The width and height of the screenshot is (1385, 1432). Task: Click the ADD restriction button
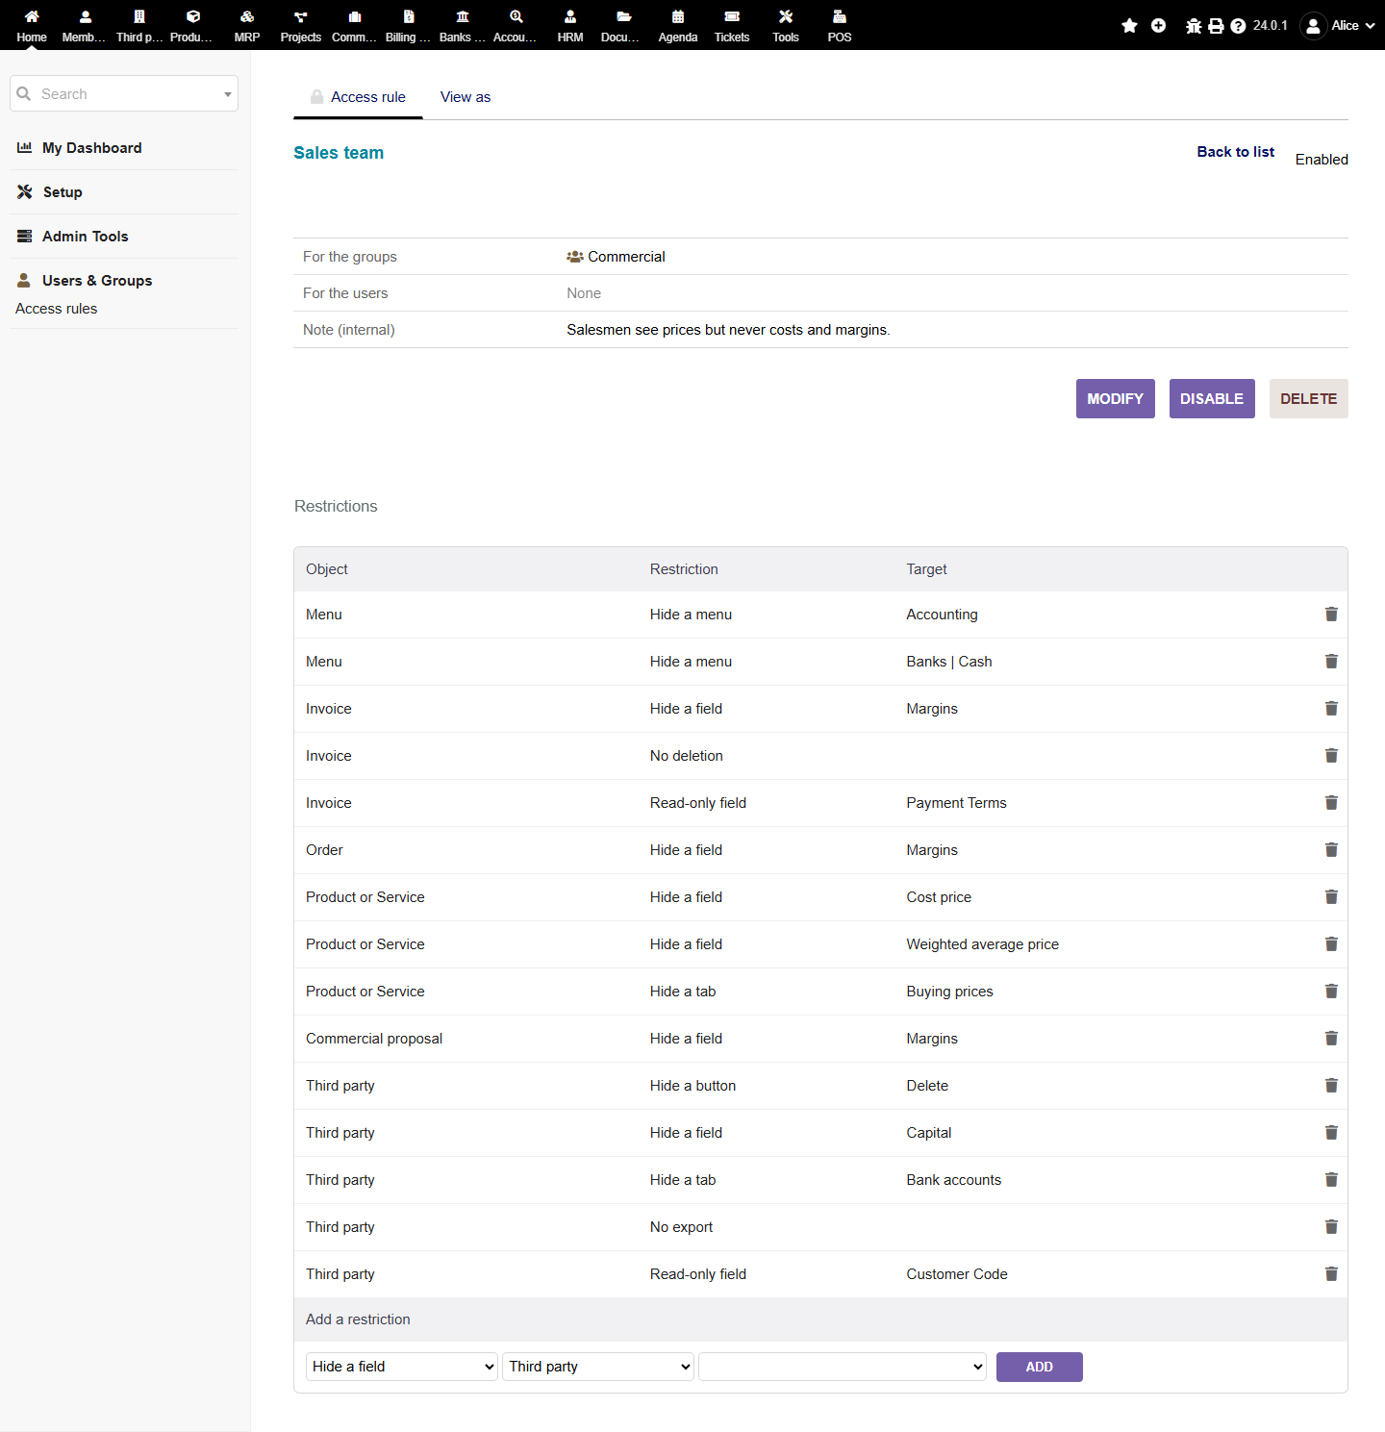1040,1367
